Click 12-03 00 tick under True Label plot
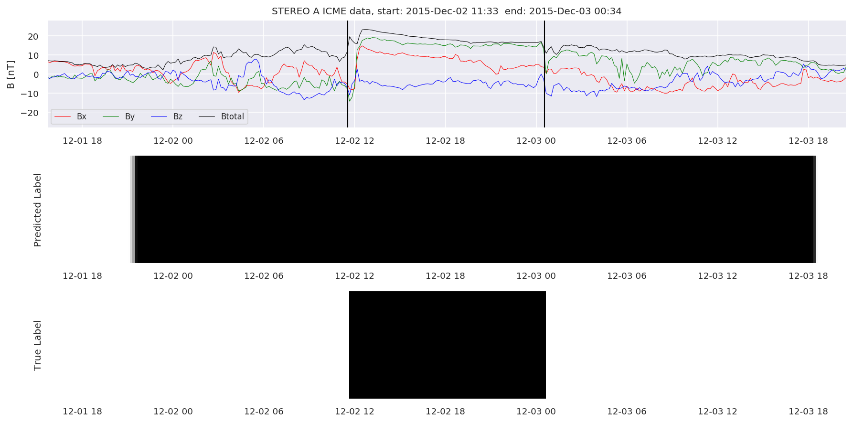 point(536,412)
